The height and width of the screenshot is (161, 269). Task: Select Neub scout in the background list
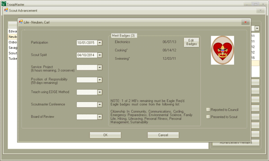click(x=13, y=37)
